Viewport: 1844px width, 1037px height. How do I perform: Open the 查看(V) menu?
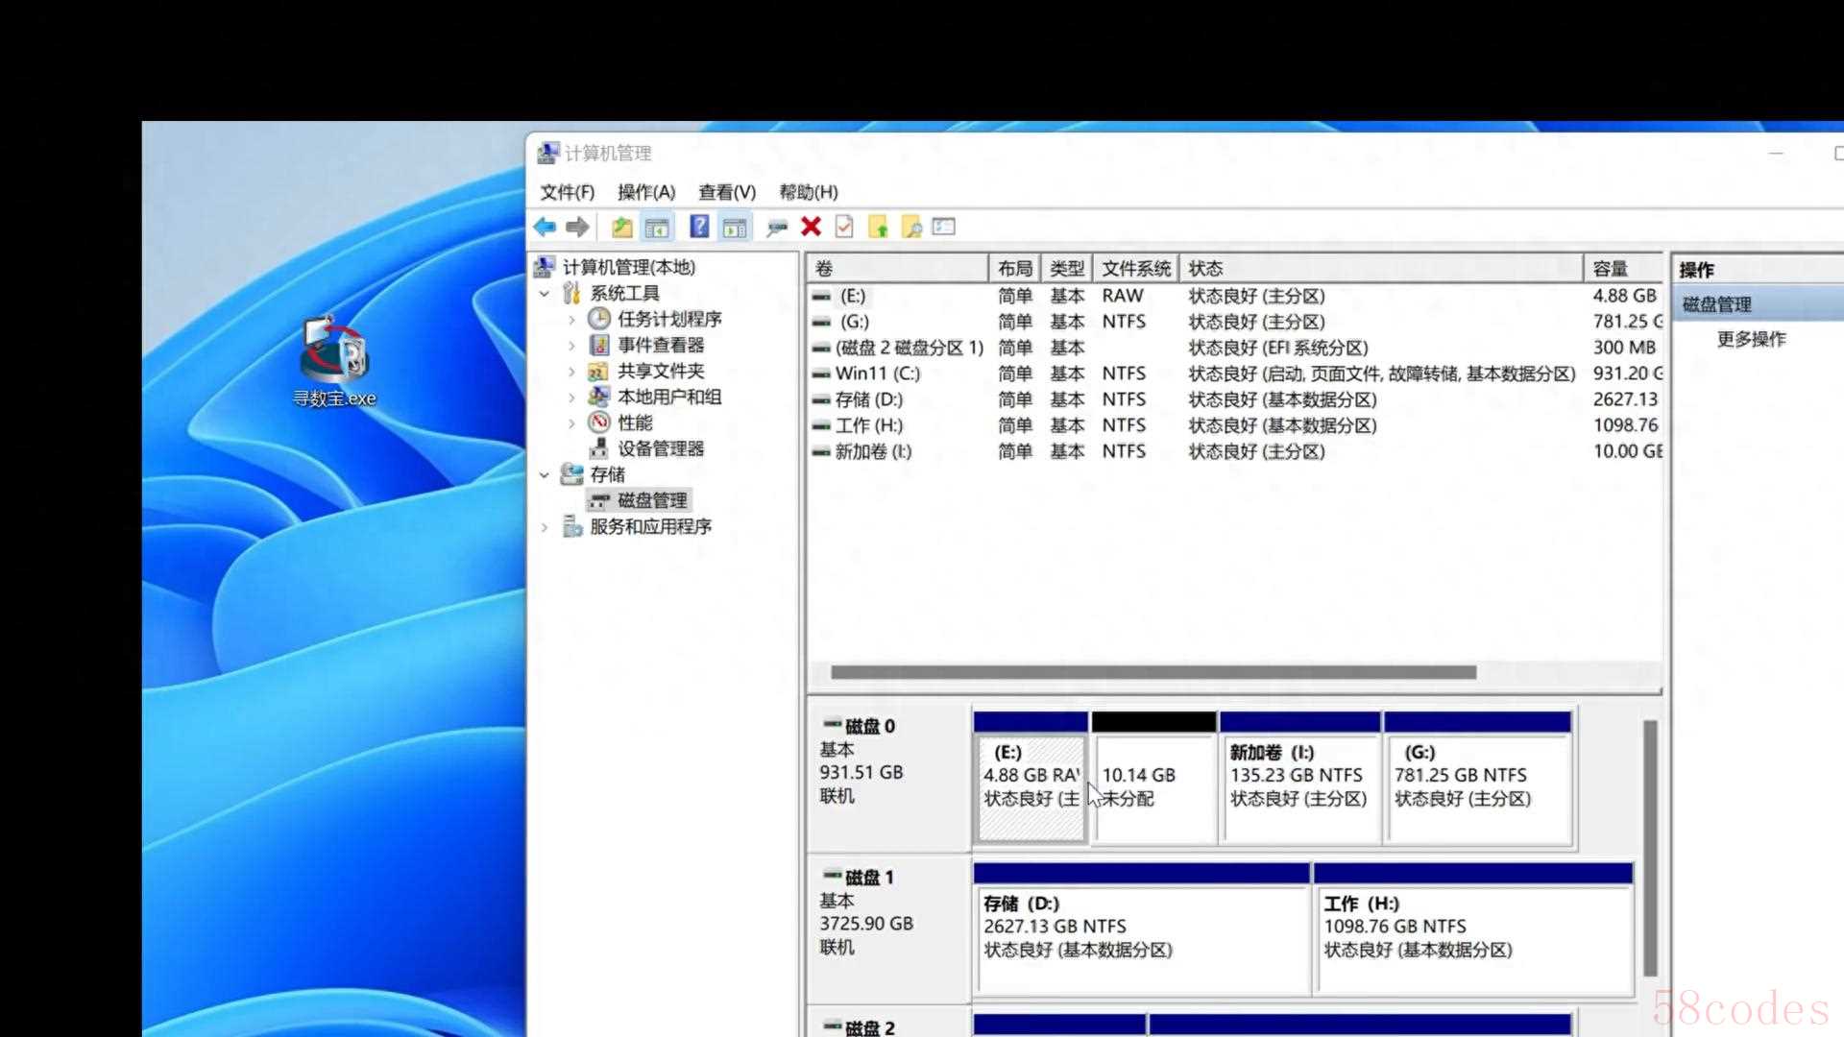coord(726,192)
